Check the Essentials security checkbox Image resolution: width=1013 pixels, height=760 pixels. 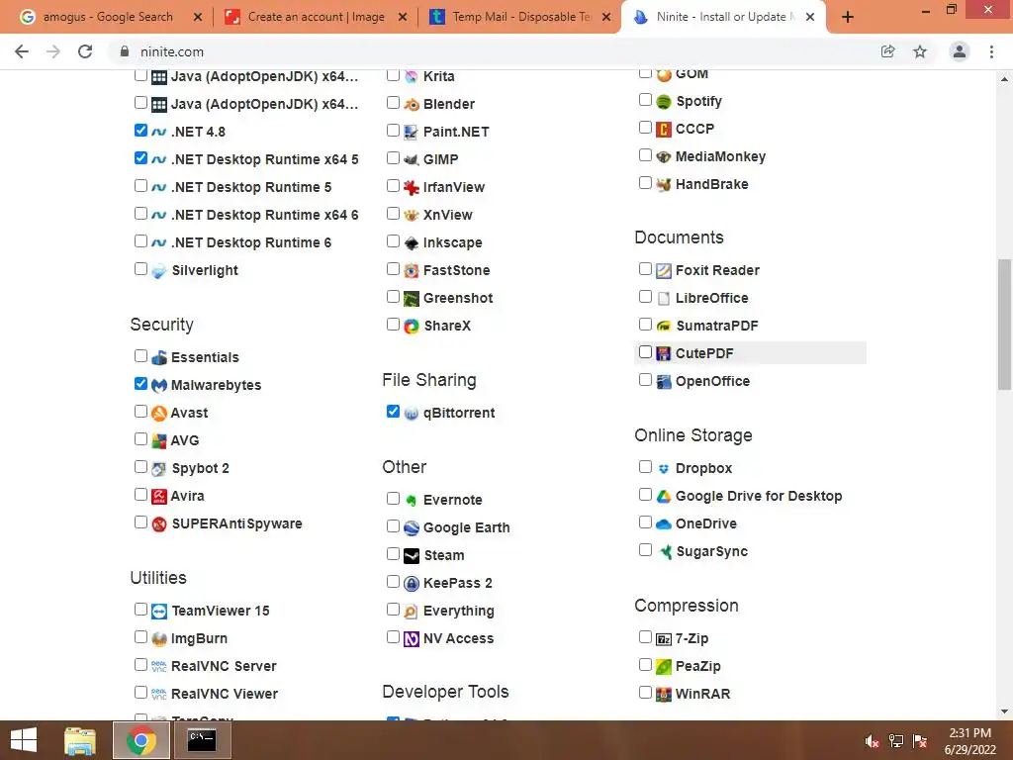pyautogui.click(x=140, y=356)
